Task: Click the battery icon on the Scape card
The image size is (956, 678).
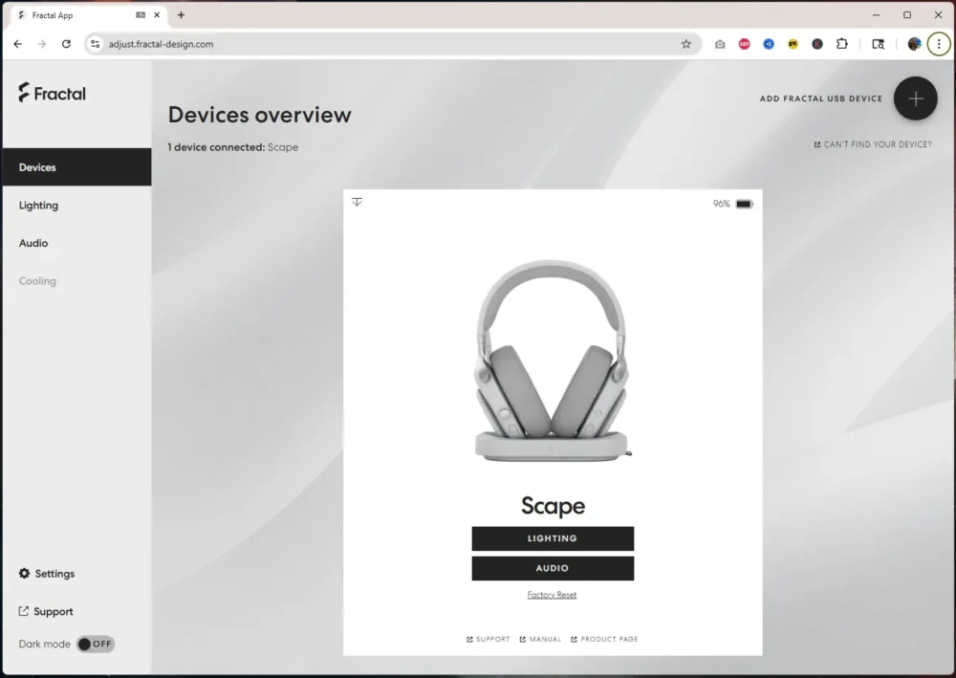Action: point(745,204)
